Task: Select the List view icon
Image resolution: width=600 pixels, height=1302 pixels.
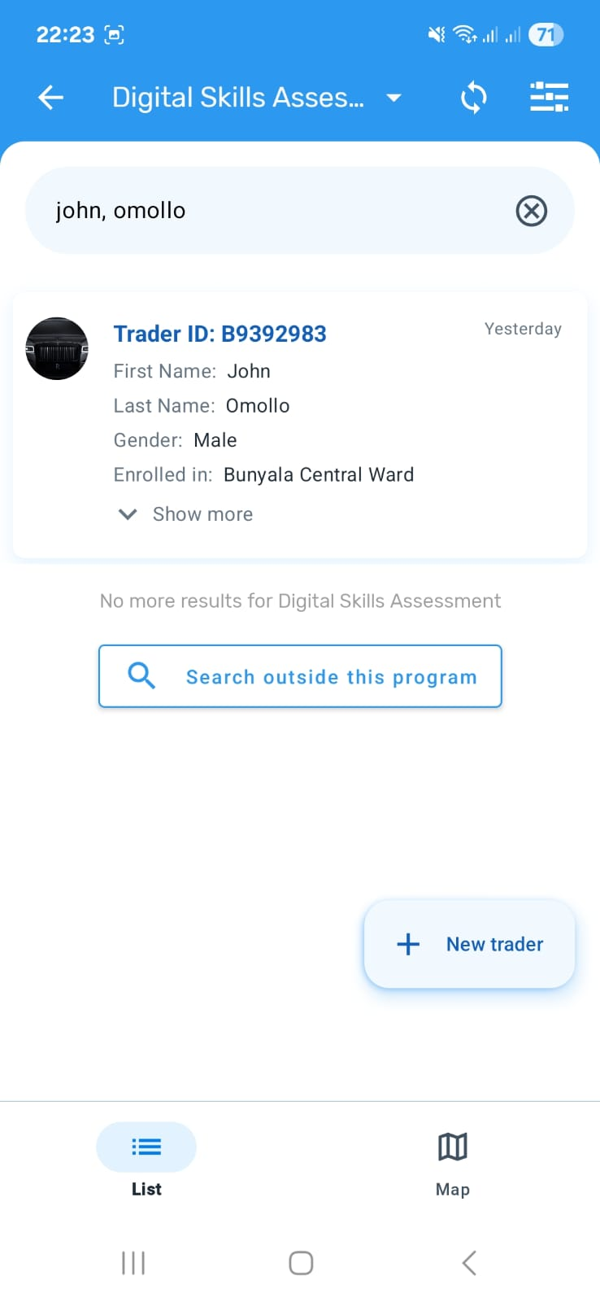Action: point(146,1147)
